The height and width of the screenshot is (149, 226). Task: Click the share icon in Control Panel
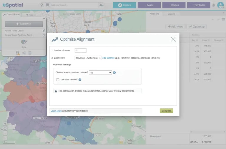tap(24, 53)
